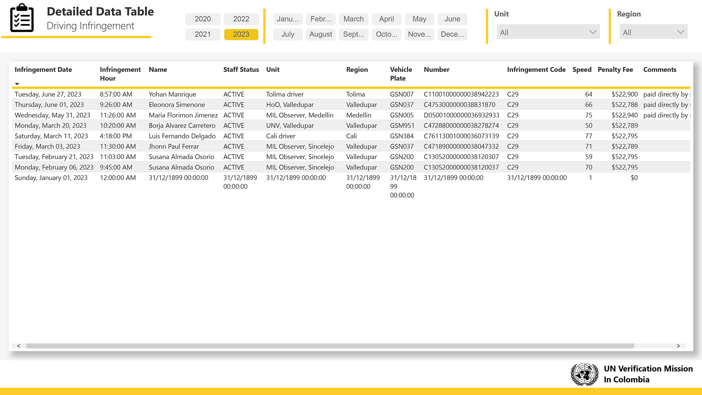This screenshot has width=702, height=395.
Task: Sort by Infringement Code column header
Action: pyautogui.click(x=536, y=70)
